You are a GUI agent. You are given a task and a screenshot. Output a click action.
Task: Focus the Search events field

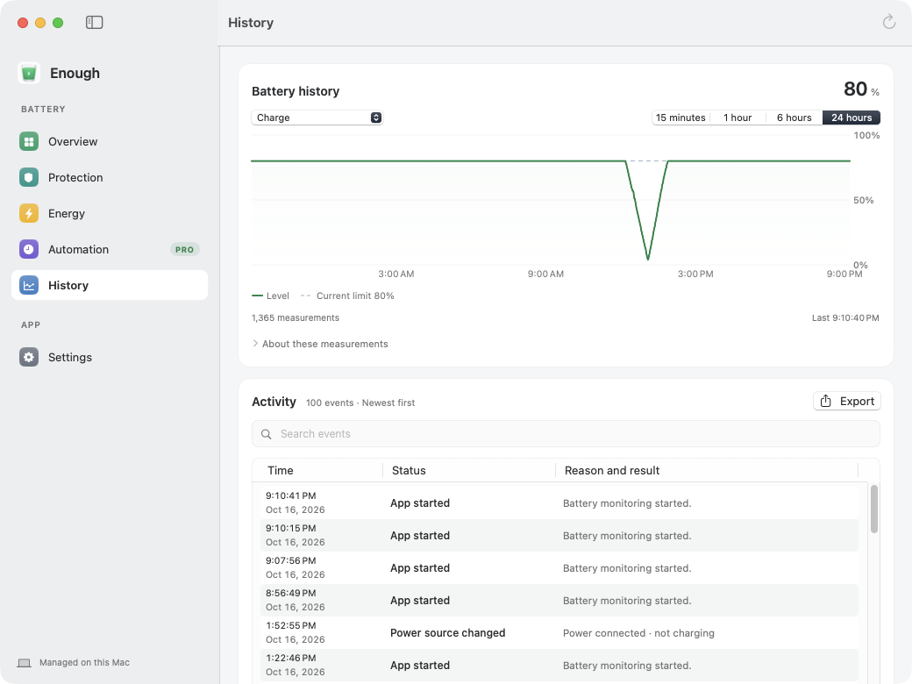pyautogui.click(x=566, y=434)
